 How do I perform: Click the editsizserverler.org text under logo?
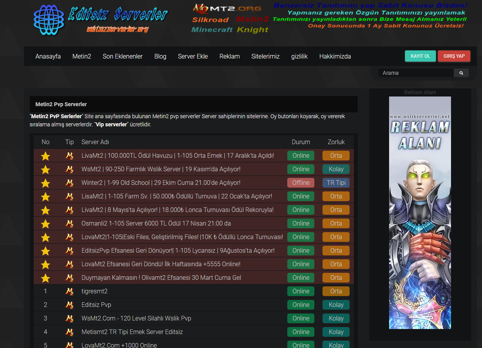tap(118, 29)
